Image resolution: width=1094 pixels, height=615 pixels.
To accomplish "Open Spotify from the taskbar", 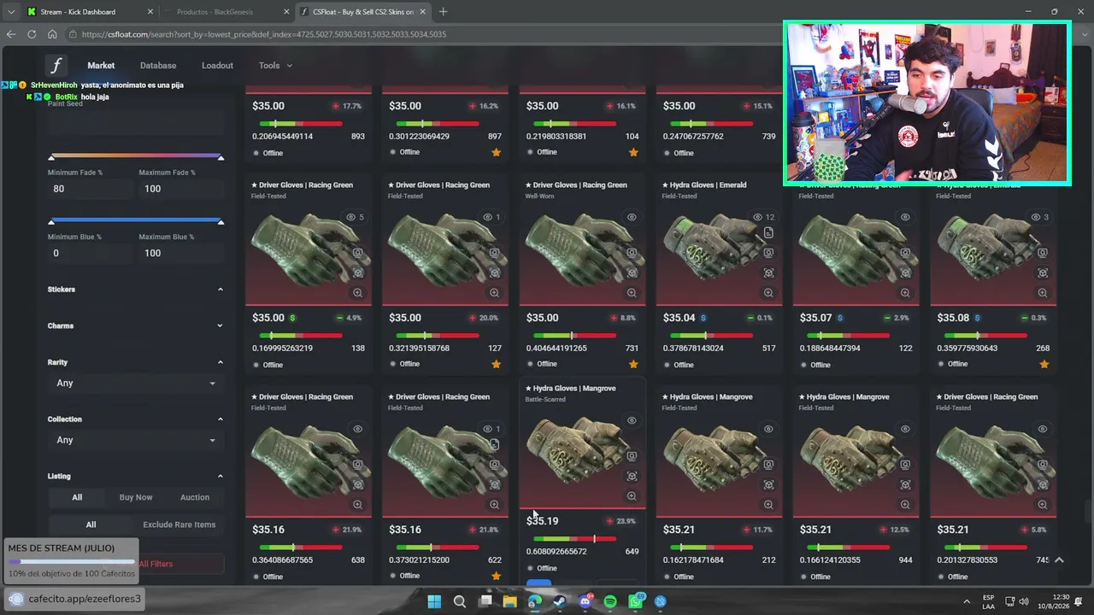I will [x=610, y=601].
